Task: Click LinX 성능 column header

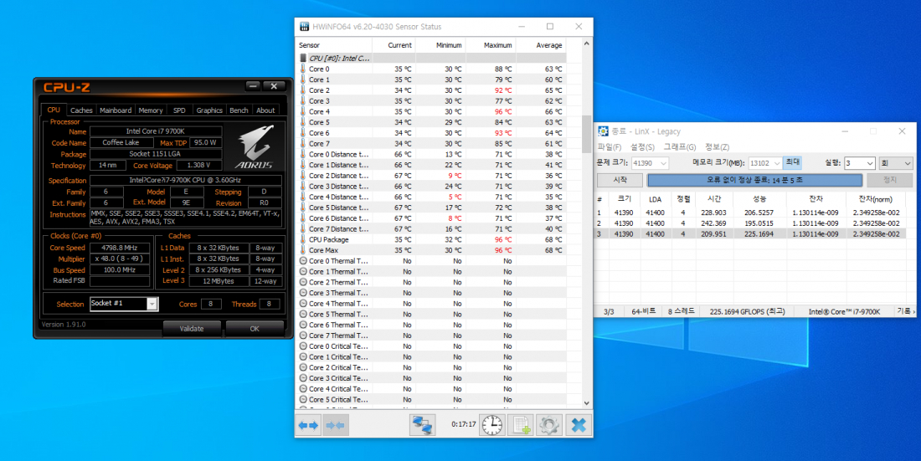Action: click(758, 200)
